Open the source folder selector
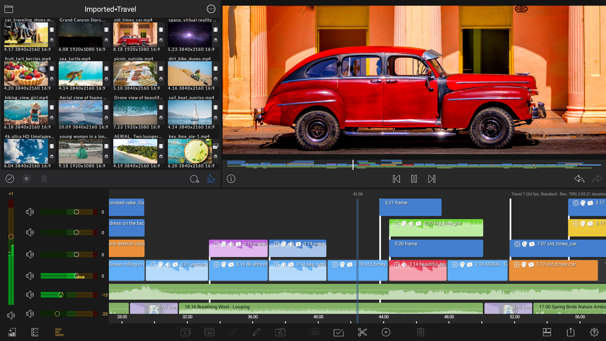 pyautogui.click(x=9, y=9)
